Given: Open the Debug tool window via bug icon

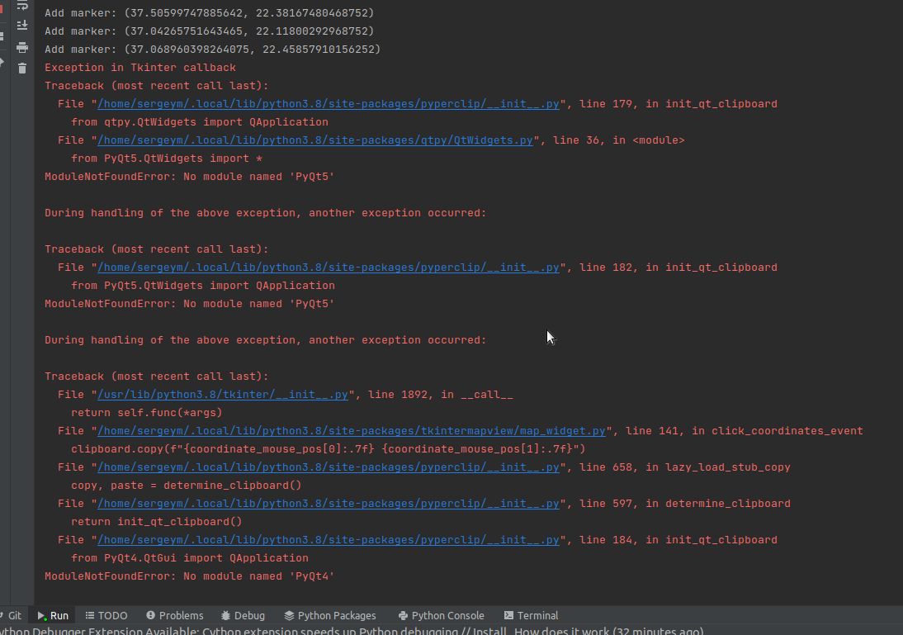Looking at the screenshot, I should pyautogui.click(x=243, y=615).
